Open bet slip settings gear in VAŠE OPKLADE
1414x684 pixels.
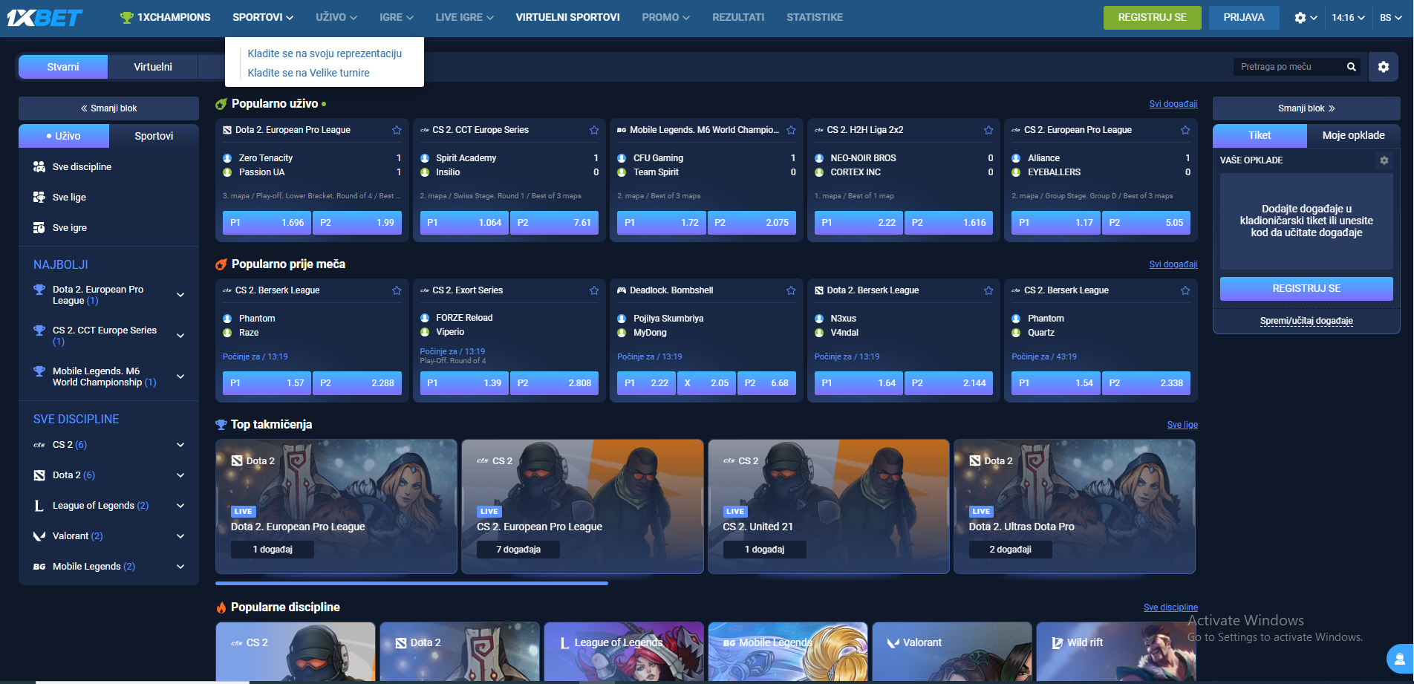pyautogui.click(x=1384, y=160)
